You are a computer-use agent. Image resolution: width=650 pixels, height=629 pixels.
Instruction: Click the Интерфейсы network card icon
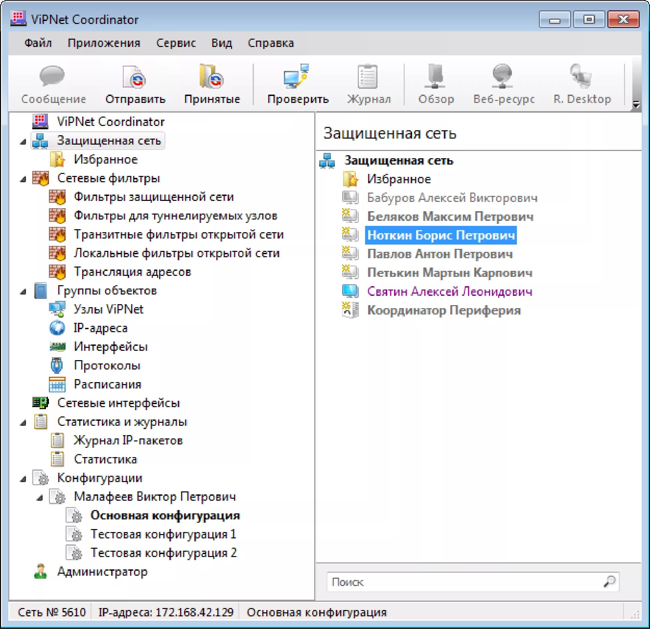coord(57,346)
